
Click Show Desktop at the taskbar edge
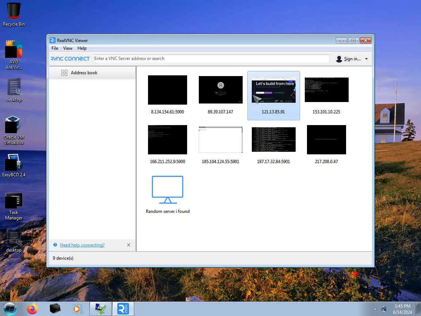tap(418, 309)
